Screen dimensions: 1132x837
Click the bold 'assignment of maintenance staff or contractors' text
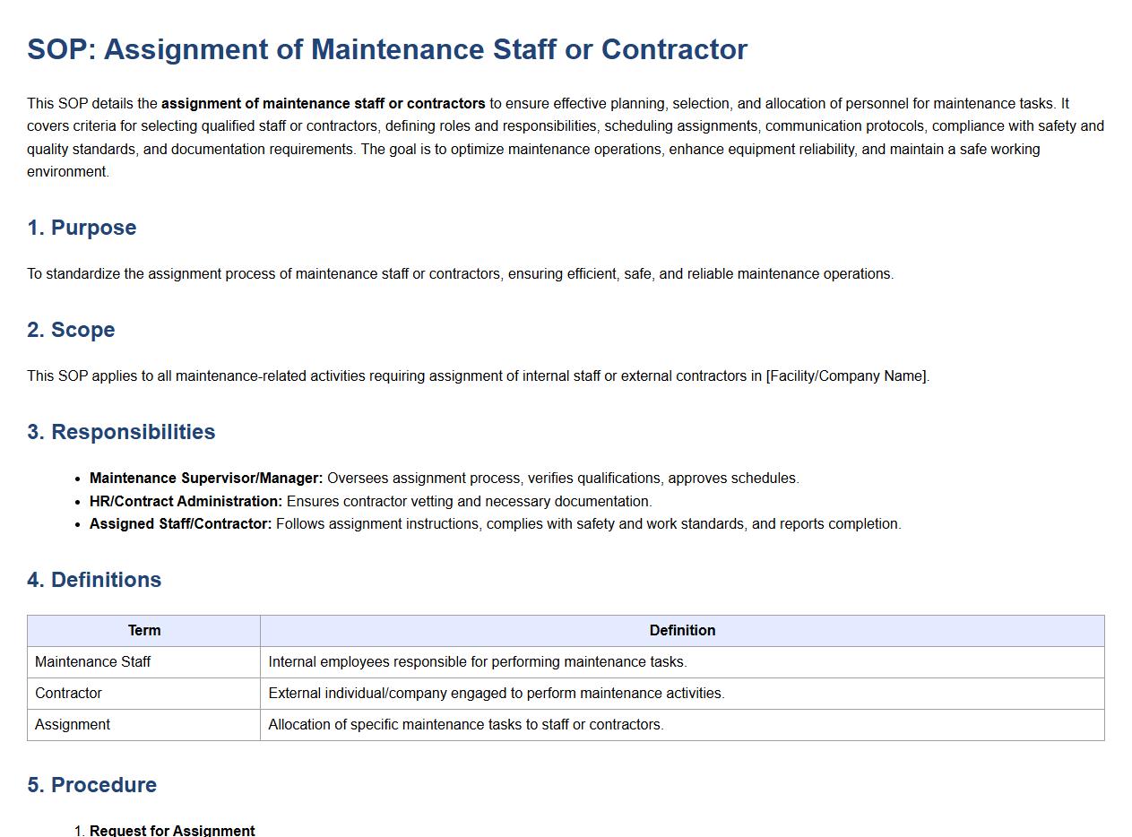coord(323,104)
